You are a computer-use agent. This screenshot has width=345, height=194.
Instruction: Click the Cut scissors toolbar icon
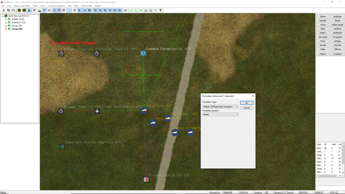(3, 10)
